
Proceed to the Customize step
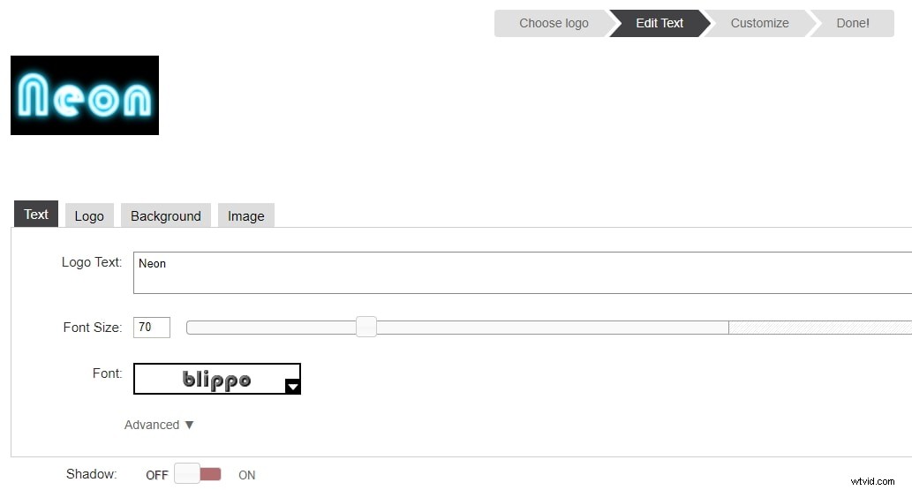tap(759, 23)
